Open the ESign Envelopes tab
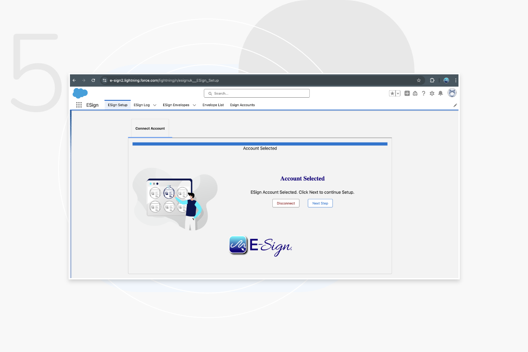The width and height of the screenshot is (528, 352). 176,105
